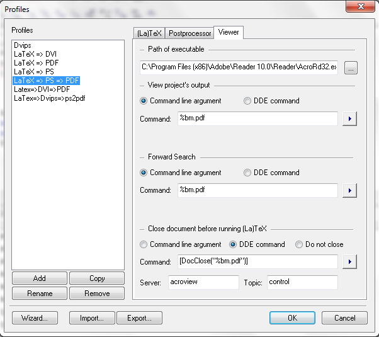Select the LaTeX => PDF profile
Screen dimensions: 379x337
click(x=37, y=63)
